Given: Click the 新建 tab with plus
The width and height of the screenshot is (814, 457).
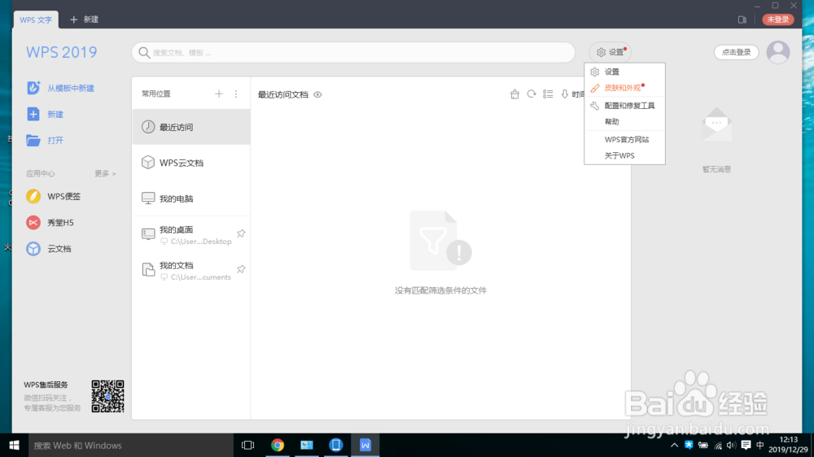Looking at the screenshot, I should coord(84,20).
